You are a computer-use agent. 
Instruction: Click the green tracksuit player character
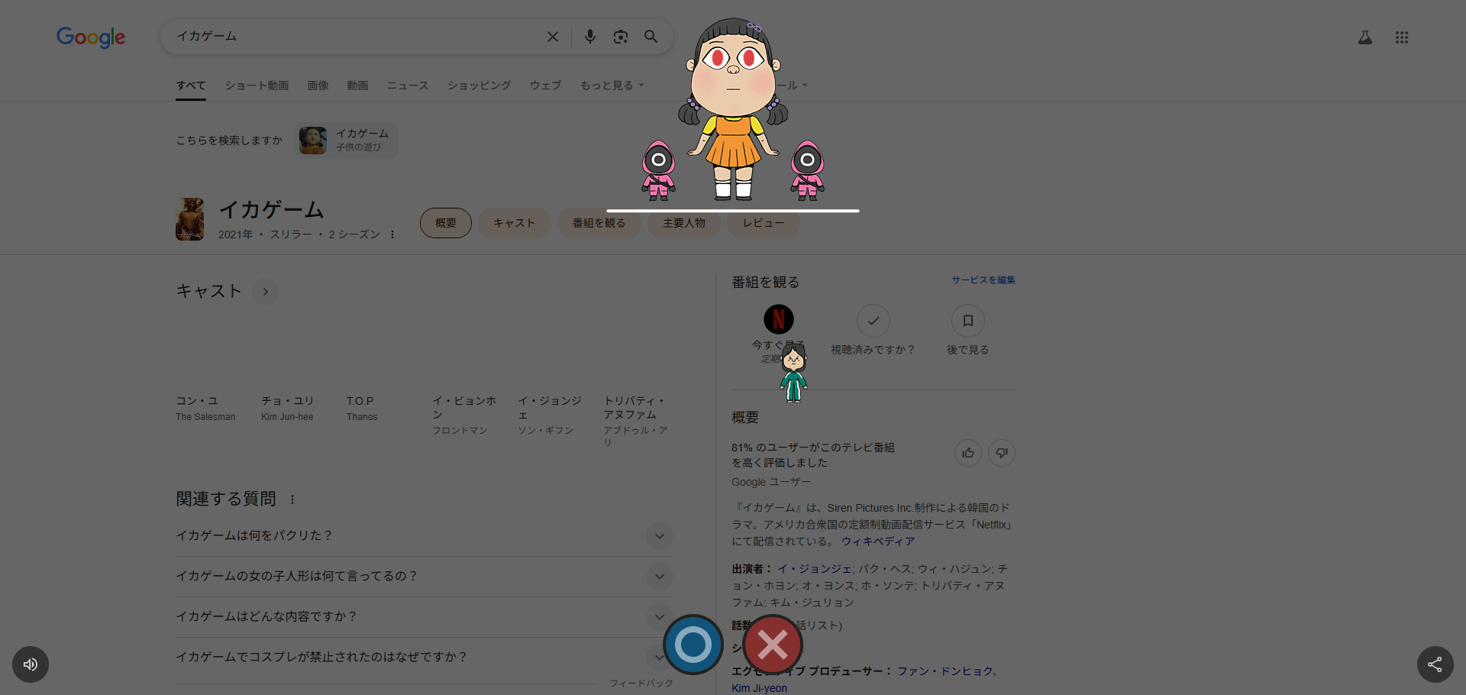(x=793, y=372)
